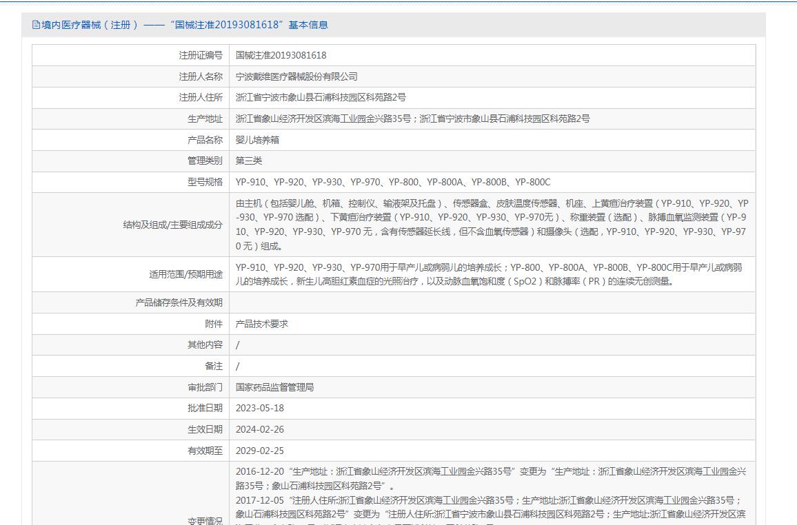This screenshot has width=797, height=525.
Task: Click the 审批部门 value 国家药品监督管理局
Action: (x=274, y=387)
